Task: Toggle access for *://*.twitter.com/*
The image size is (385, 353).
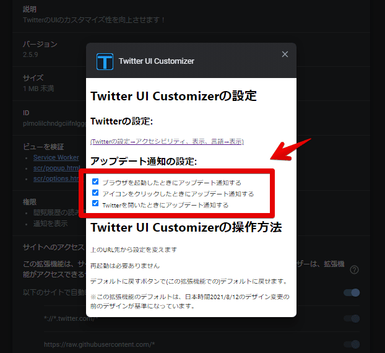Action: point(352,318)
